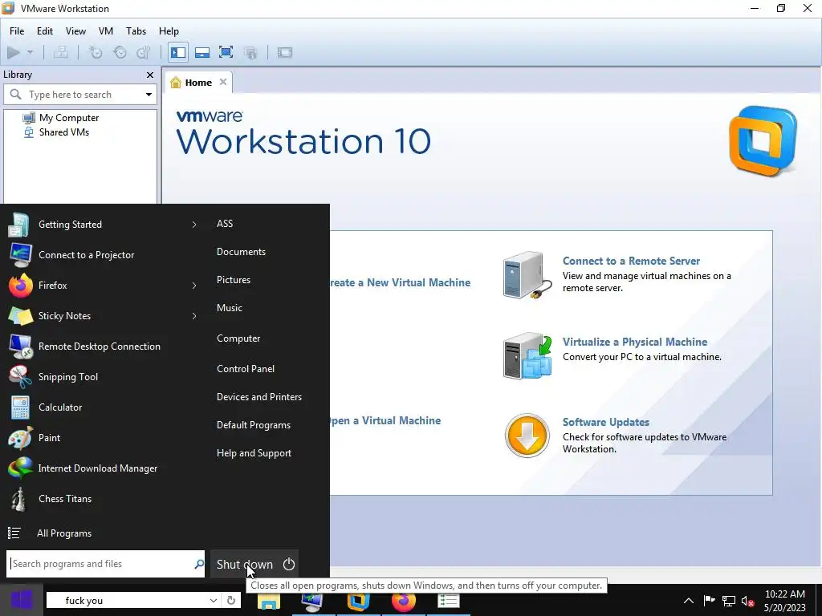Toggle the Show Library panel icon

tap(178, 52)
